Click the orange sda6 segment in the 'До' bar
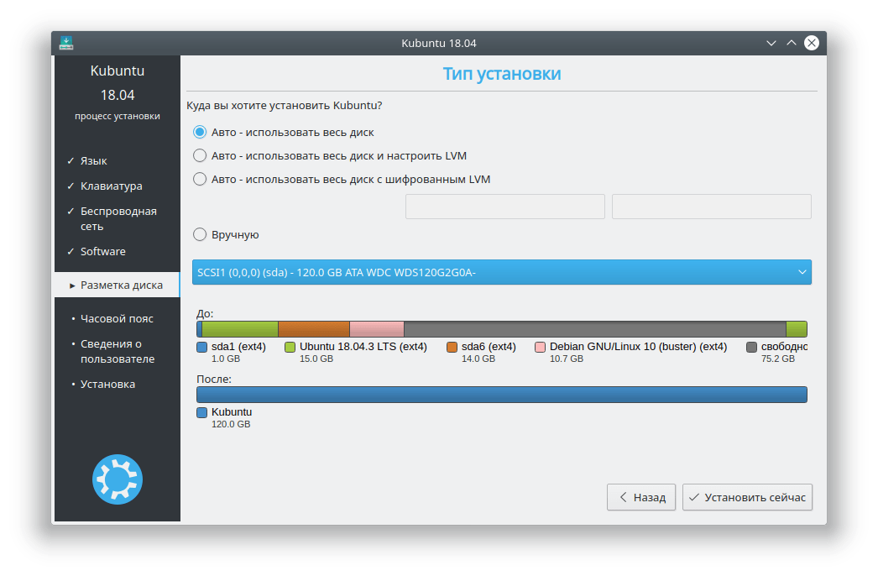 coord(314,329)
